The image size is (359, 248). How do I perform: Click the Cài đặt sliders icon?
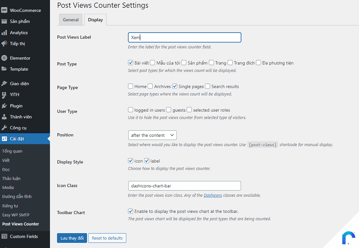4,139
